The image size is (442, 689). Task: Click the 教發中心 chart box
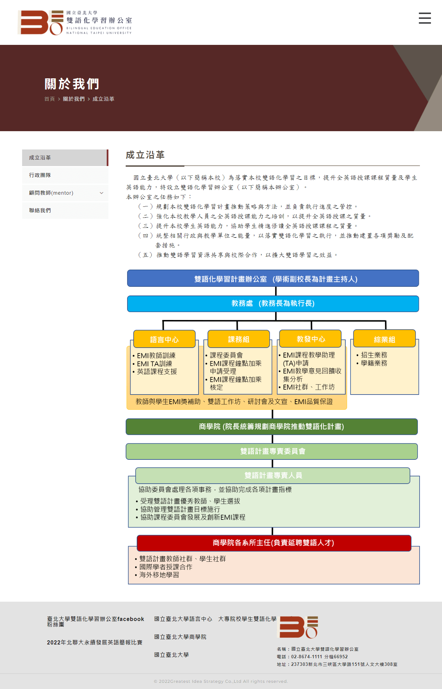pos(310,339)
